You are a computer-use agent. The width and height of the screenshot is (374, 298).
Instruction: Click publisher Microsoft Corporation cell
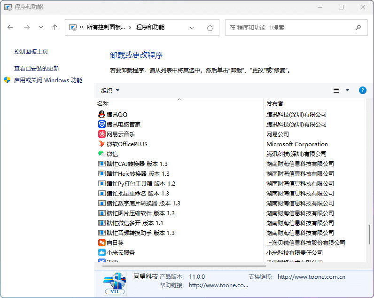(297, 144)
